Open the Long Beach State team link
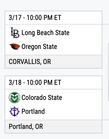109x139 pixels. [46, 33]
